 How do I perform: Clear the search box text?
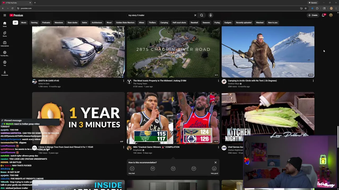[195, 15]
